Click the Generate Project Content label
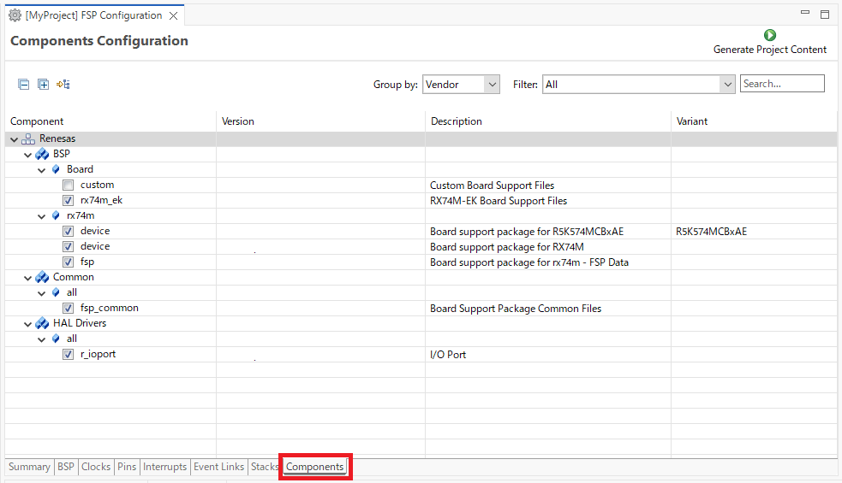Image resolution: width=842 pixels, height=483 pixels. [x=769, y=50]
